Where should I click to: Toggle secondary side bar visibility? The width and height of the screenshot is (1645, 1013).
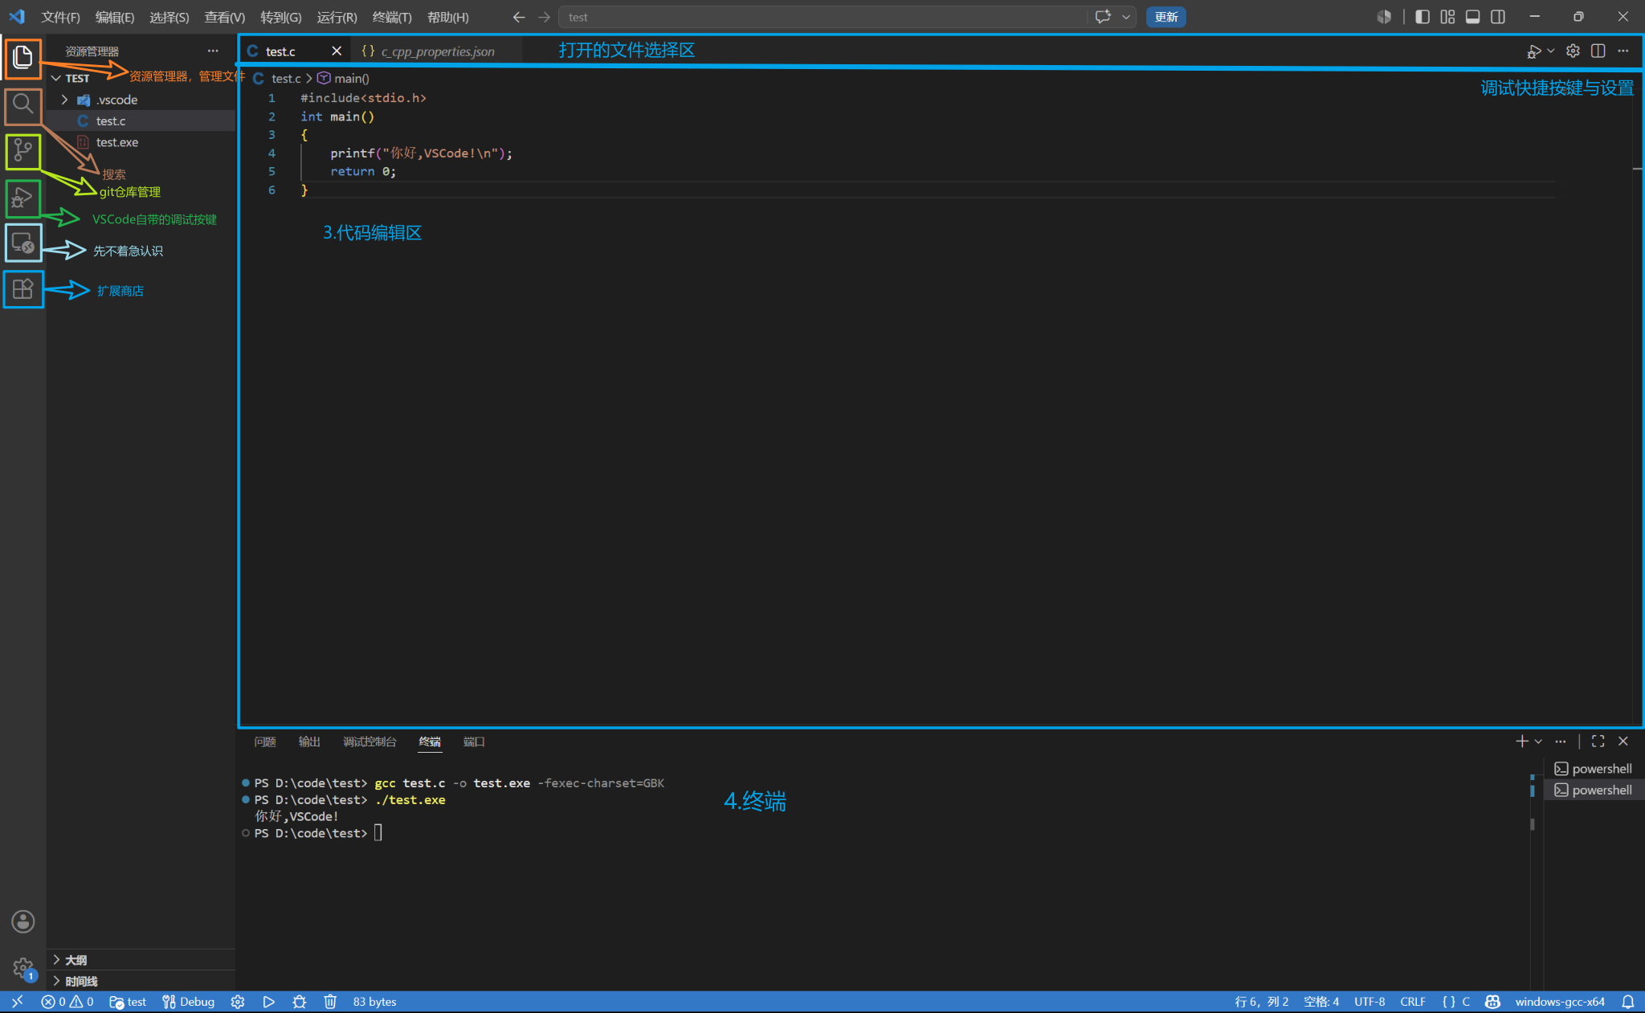pyautogui.click(x=1498, y=17)
